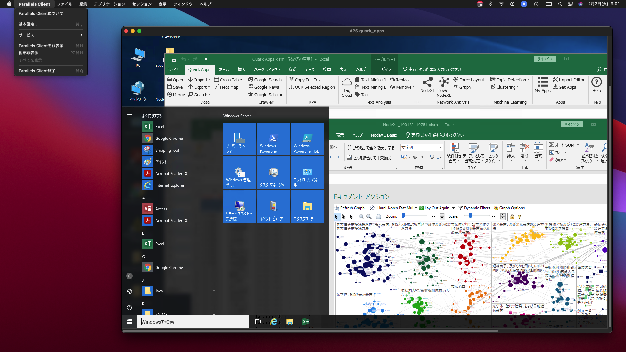This screenshot has width=626, height=352.
Task: Open the number format 文字列 combo box
Action: pos(440,148)
